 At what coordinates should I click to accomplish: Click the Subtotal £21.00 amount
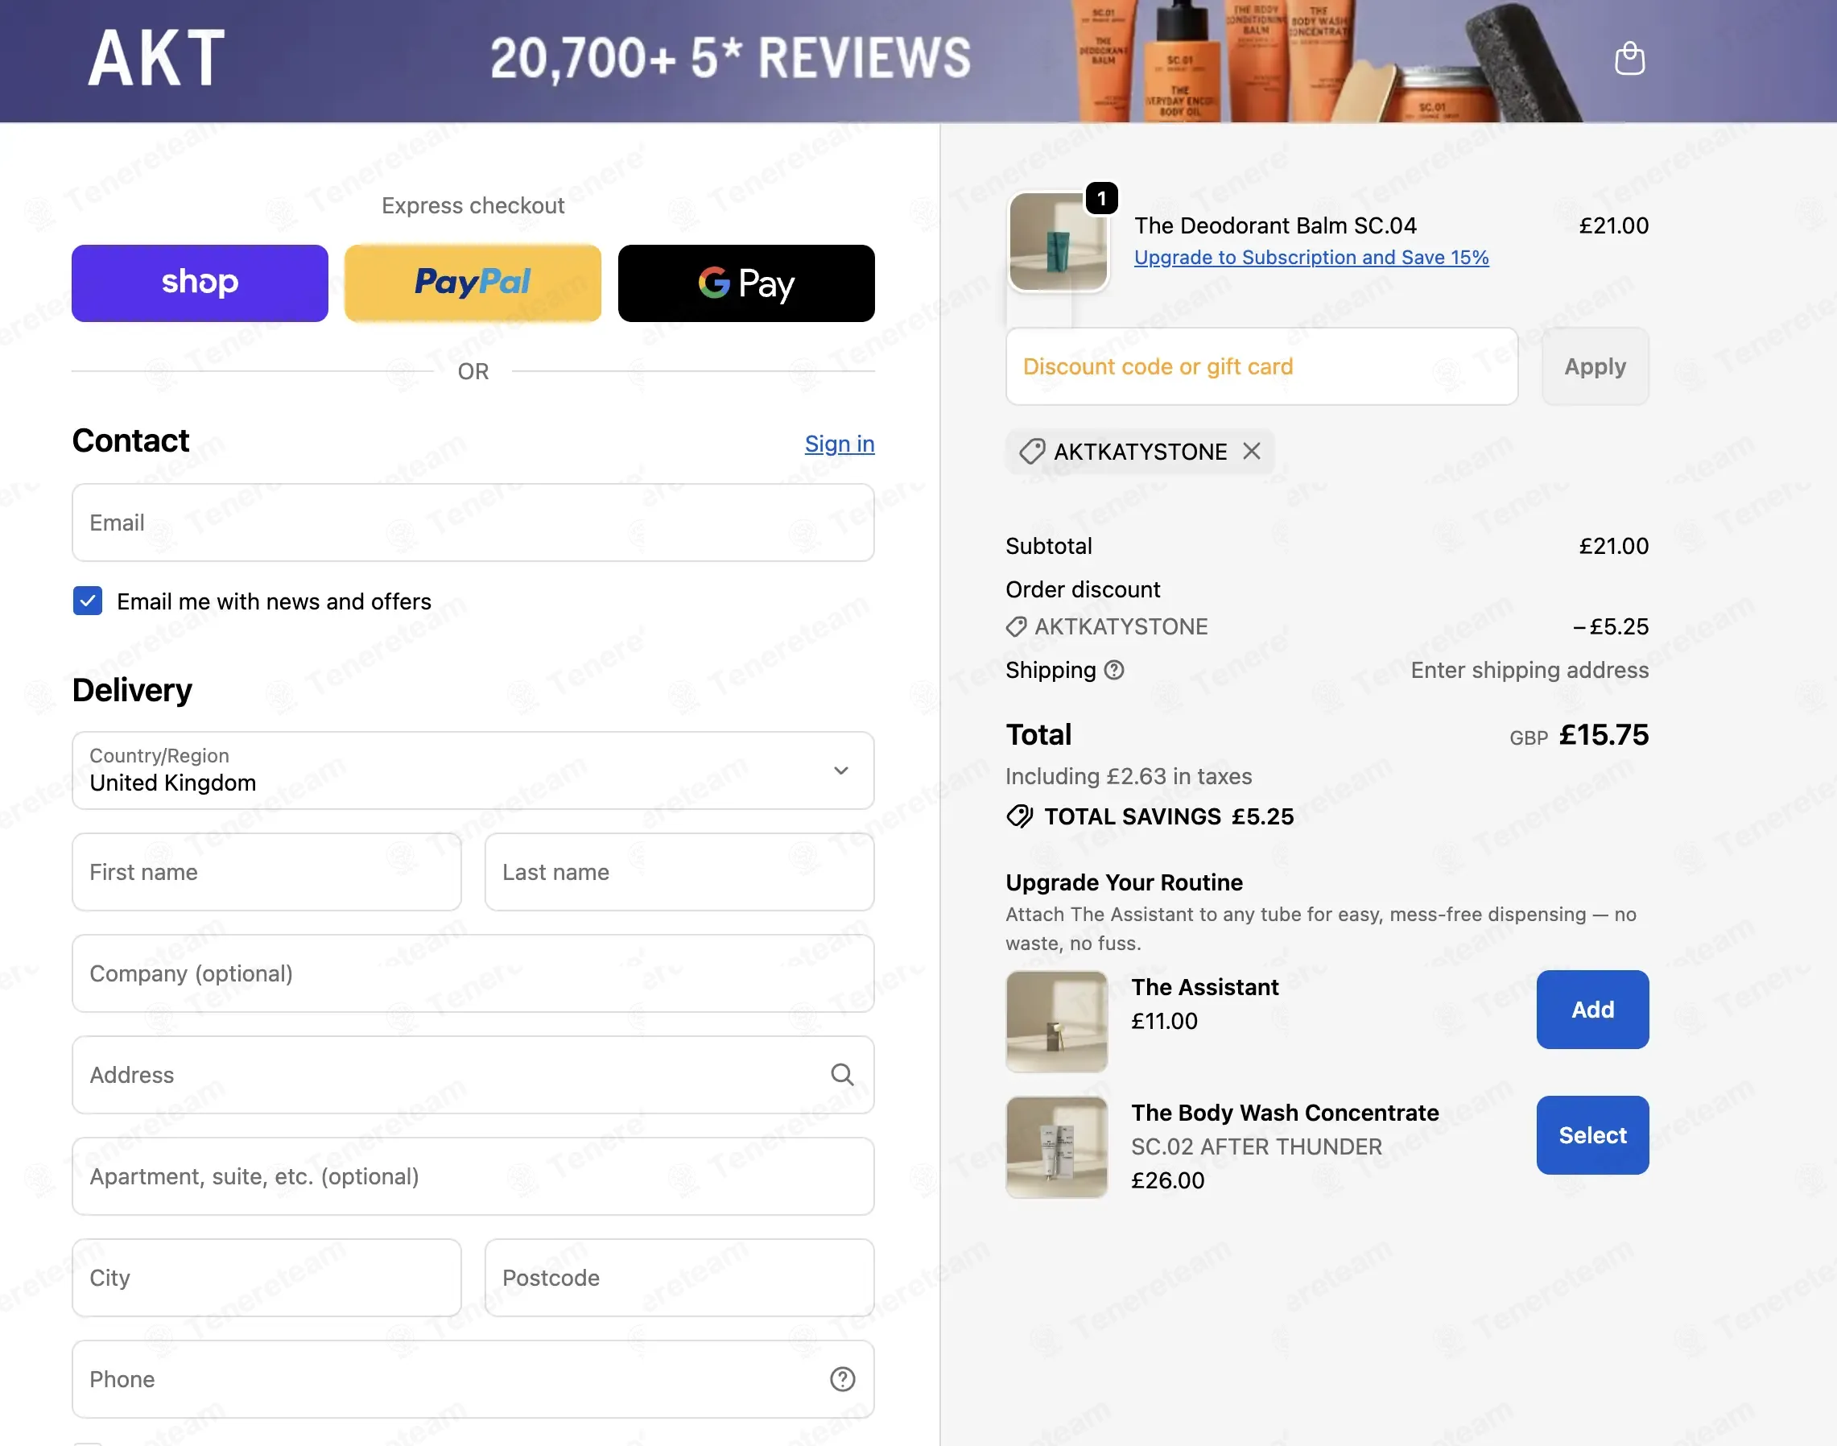click(x=1613, y=546)
